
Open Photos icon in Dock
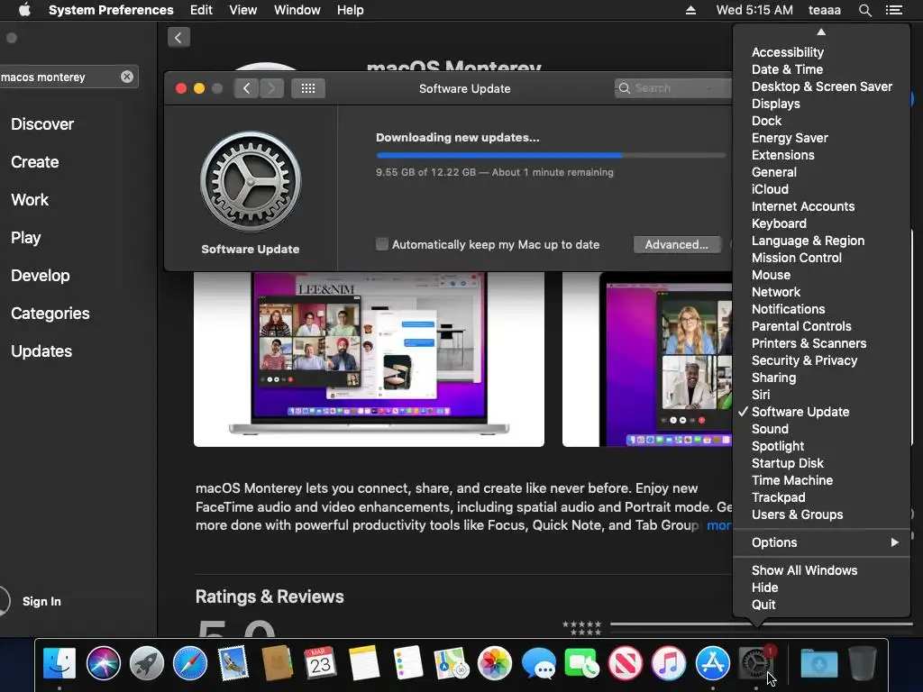pos(495,663)
